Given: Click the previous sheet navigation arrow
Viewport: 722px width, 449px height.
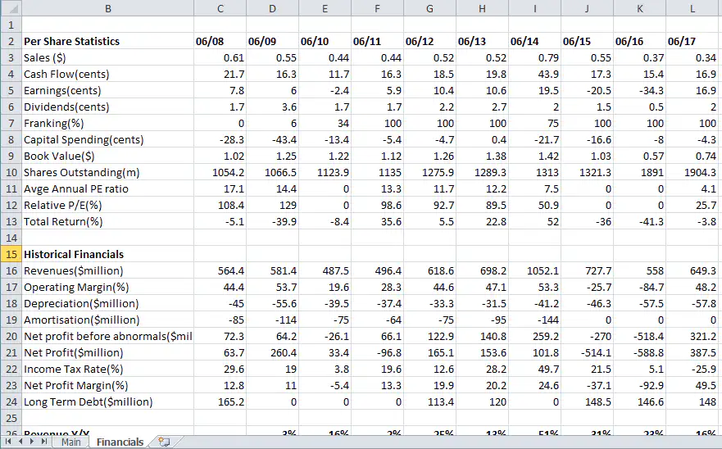Looking at the screenshot, I should coord(20,442).
